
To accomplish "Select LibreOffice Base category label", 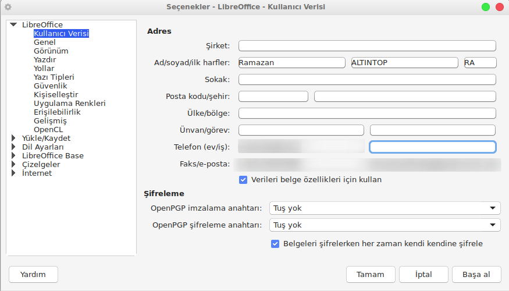I will tap(52, 156).
